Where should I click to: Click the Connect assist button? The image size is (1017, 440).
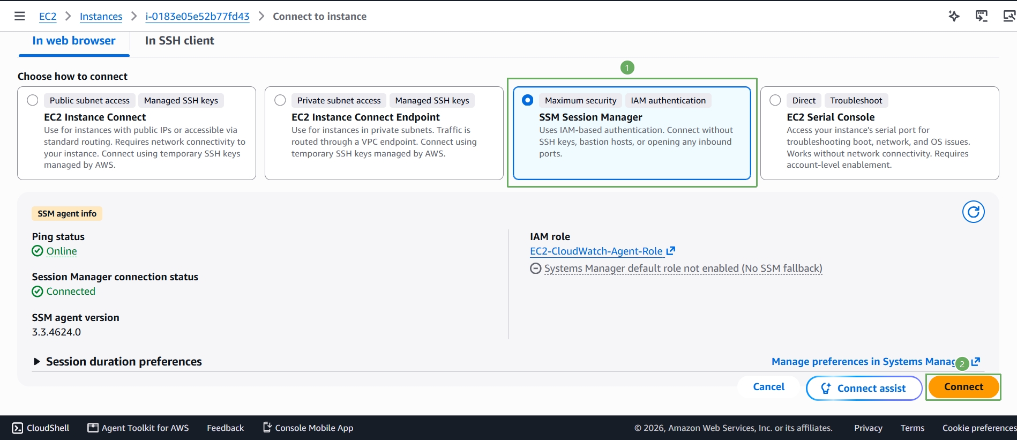[x=864, y=388]
